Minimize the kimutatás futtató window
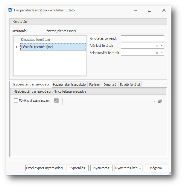Viewport: 184px width, 188px height. pos(135,10)
